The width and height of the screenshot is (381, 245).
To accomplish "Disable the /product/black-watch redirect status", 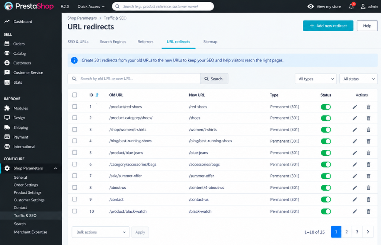I will tap(326, 211).
